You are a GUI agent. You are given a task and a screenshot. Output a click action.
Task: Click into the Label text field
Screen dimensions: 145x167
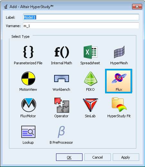click(x=81, y=17)
